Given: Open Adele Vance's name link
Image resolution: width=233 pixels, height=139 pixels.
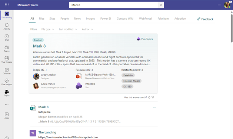Looking at the screenshot, I should [48, 84].
